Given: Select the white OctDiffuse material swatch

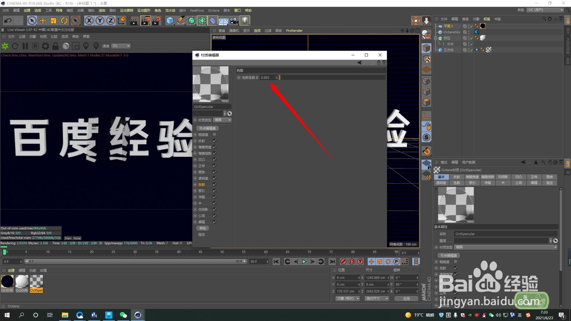Looking at the screenshot, I should (x=22, y=281).
